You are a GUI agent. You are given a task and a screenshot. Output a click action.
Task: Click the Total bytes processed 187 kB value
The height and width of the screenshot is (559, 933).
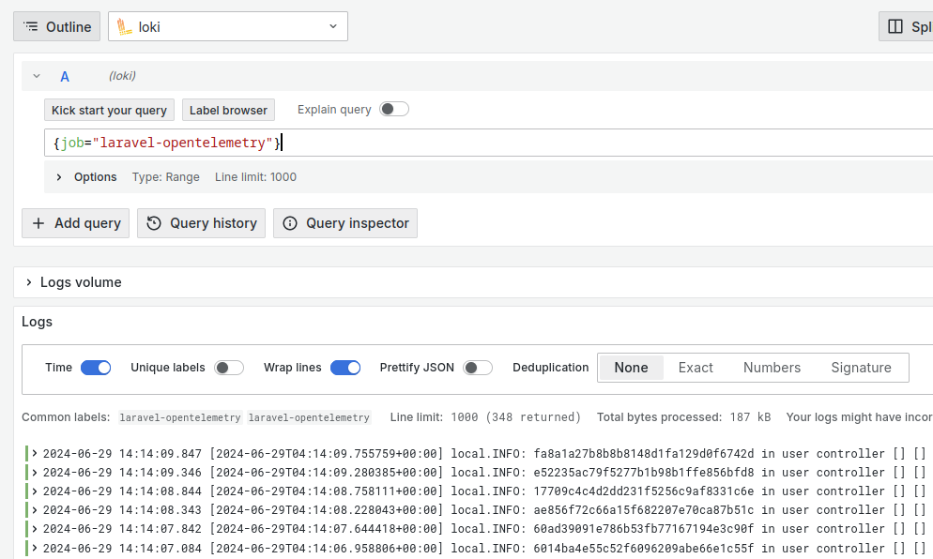tap(750, 417)
